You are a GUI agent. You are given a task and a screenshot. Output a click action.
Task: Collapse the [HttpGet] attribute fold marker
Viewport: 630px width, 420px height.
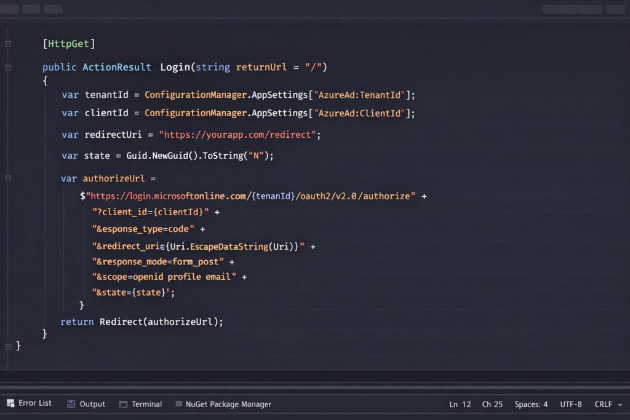(8, 44)
